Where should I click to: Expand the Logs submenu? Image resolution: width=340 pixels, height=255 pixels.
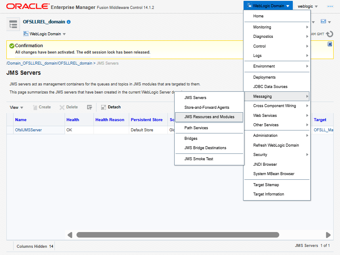[x=277, y=56]
